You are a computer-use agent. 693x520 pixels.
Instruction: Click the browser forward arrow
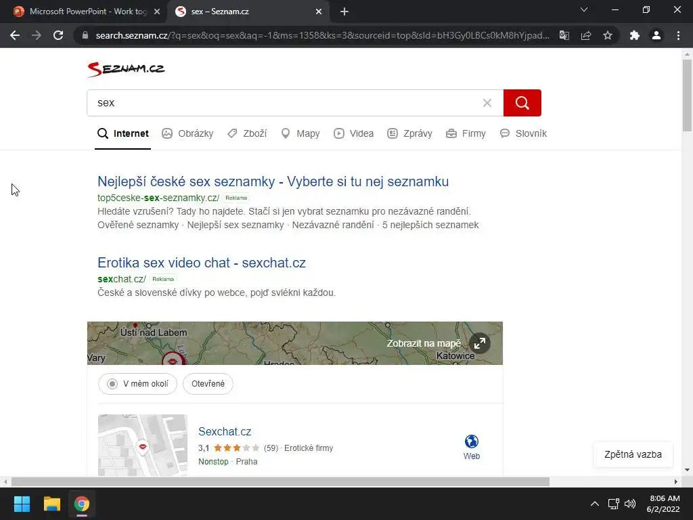(37, 35)
